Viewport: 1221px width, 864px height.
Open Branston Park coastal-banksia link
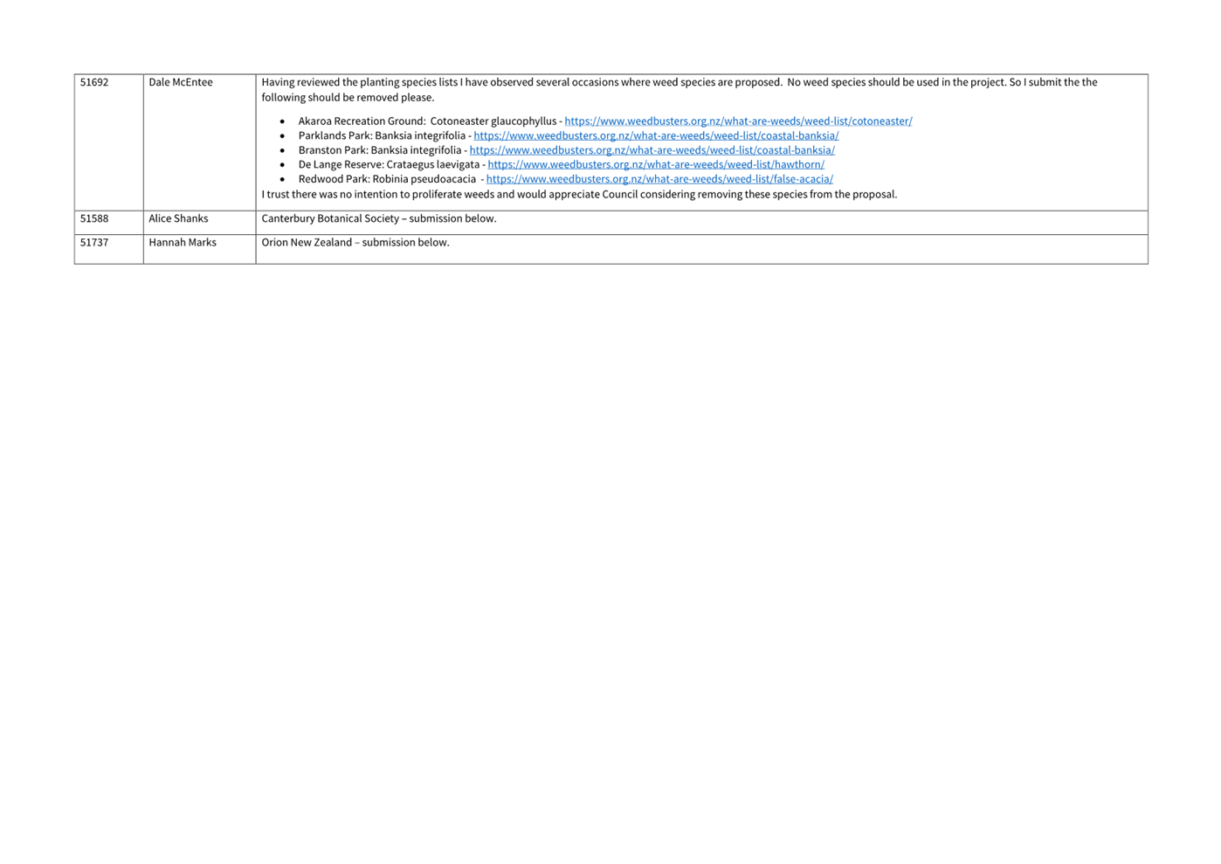coord(652,150)
